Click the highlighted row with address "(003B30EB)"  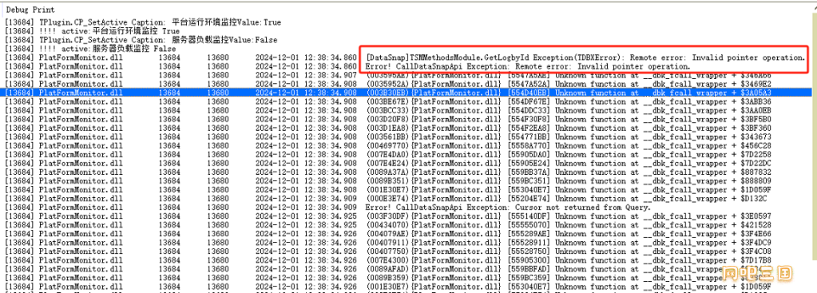click(407, 93)
